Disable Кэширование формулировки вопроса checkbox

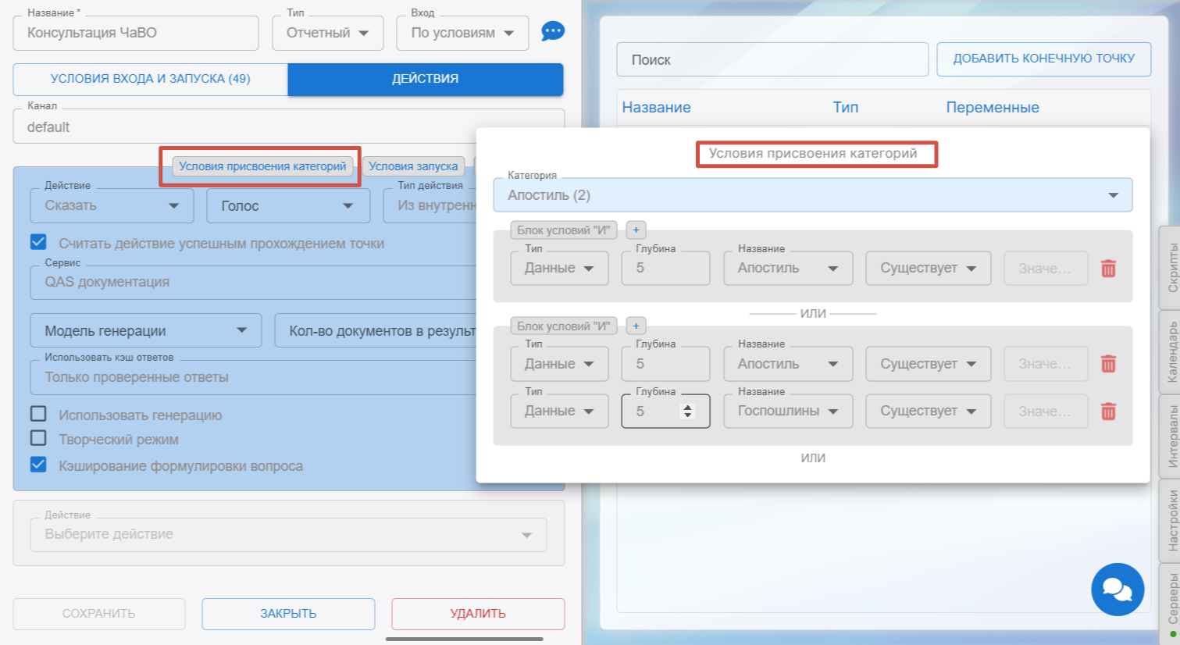tap(38, 465)
